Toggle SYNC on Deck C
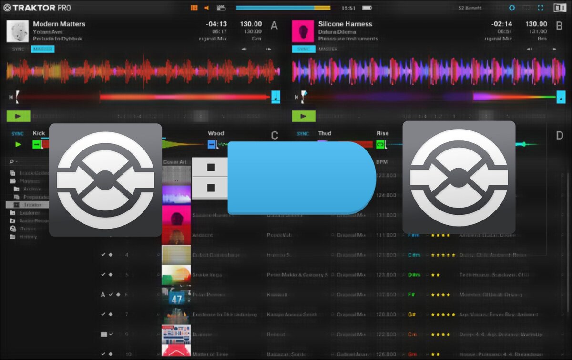This screenshot has width=572, height=360. pyautogui.click(x=18, y=134)
